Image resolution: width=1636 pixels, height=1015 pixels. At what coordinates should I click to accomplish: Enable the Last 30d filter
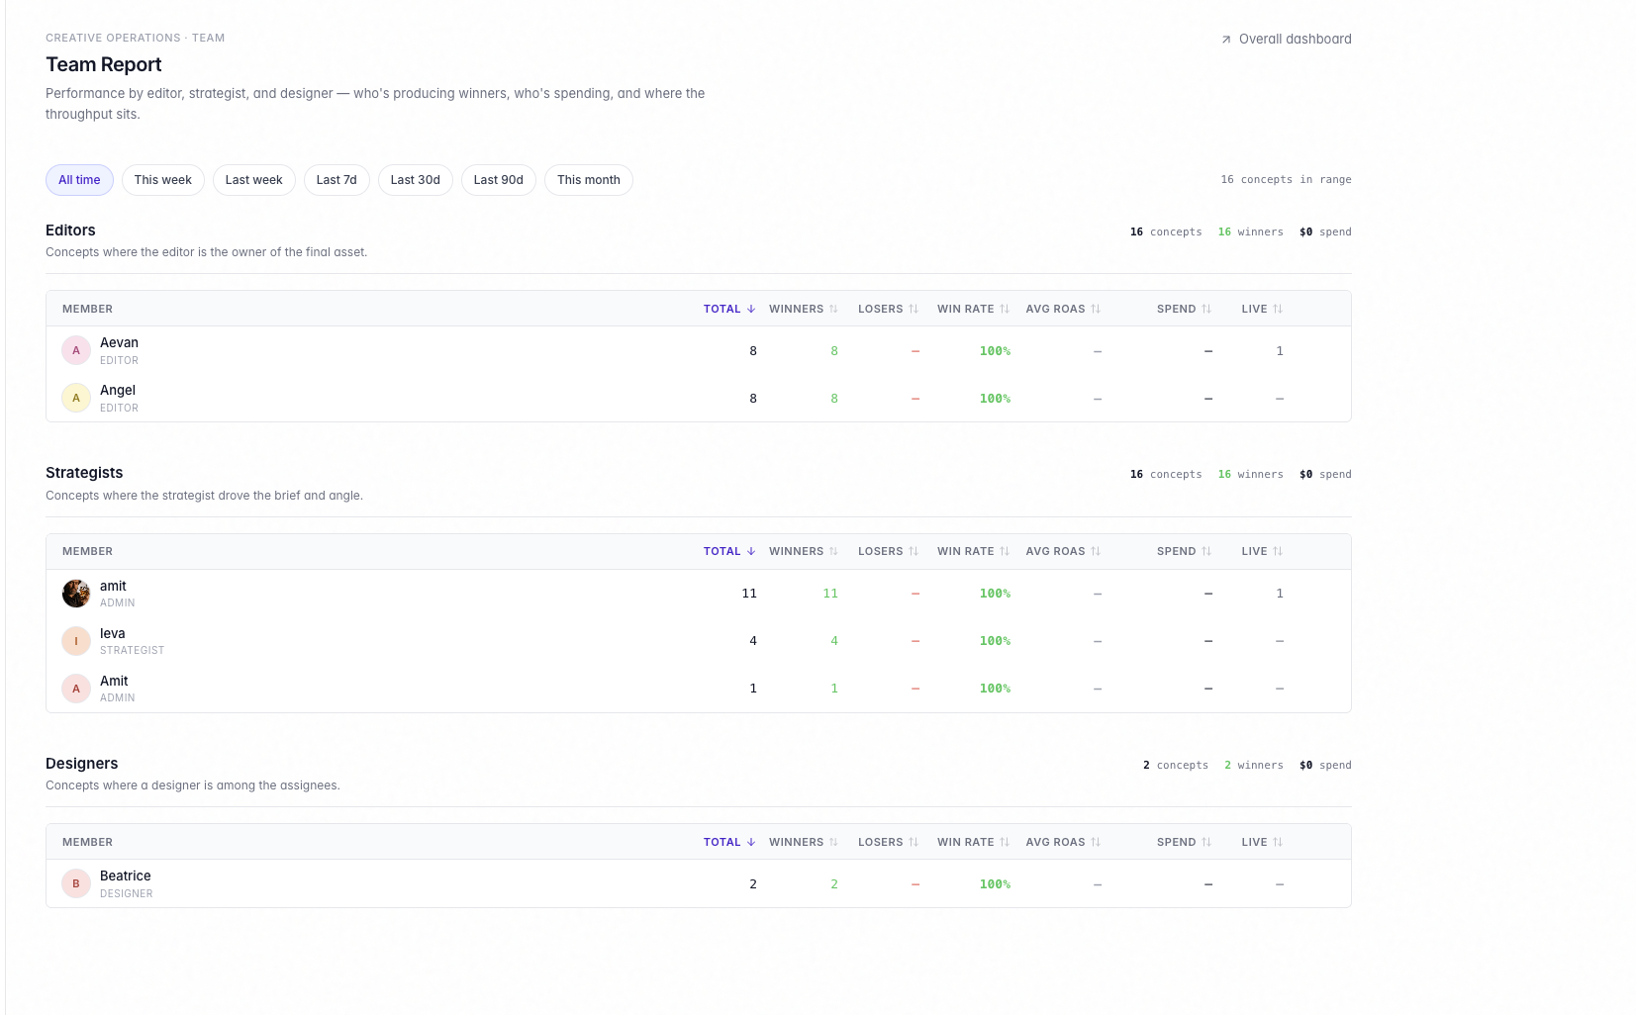415,179
